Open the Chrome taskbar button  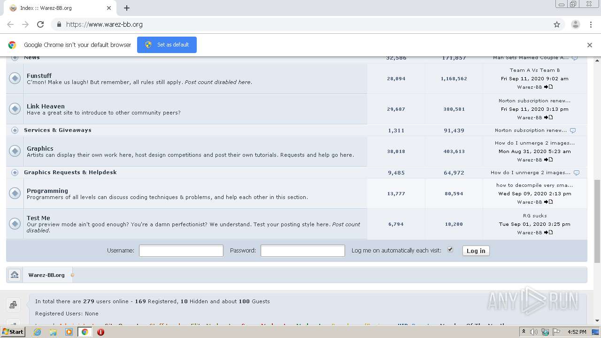[85, 332]
